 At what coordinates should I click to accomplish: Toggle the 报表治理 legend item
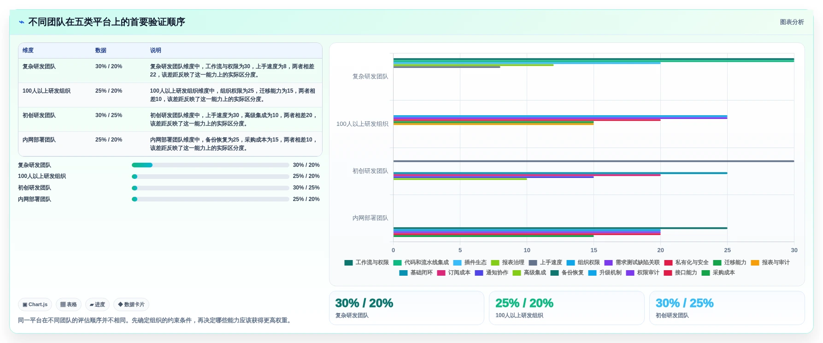(x=508, y=262)
